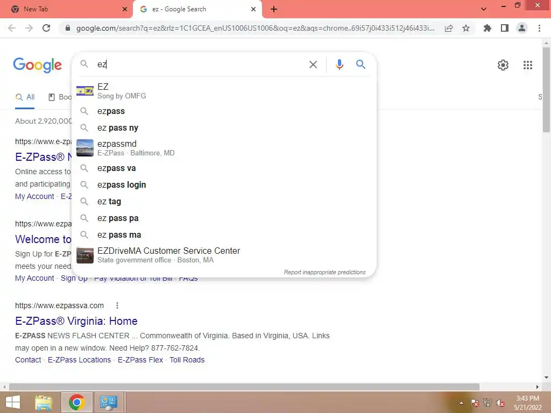
Task: Click Report inappropriate predictions
Action: 324,272
